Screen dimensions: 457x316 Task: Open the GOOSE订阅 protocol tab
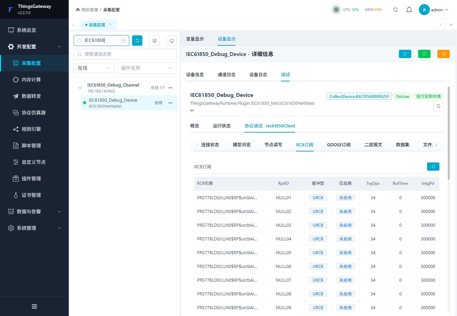pyautogui.click(x=339, y=145)
